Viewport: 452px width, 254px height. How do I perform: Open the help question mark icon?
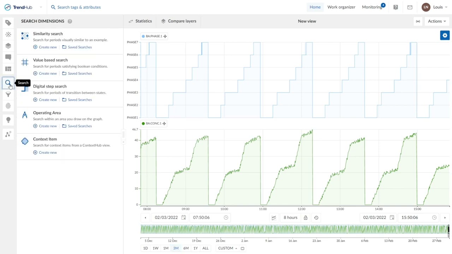[x=395, y=7]
